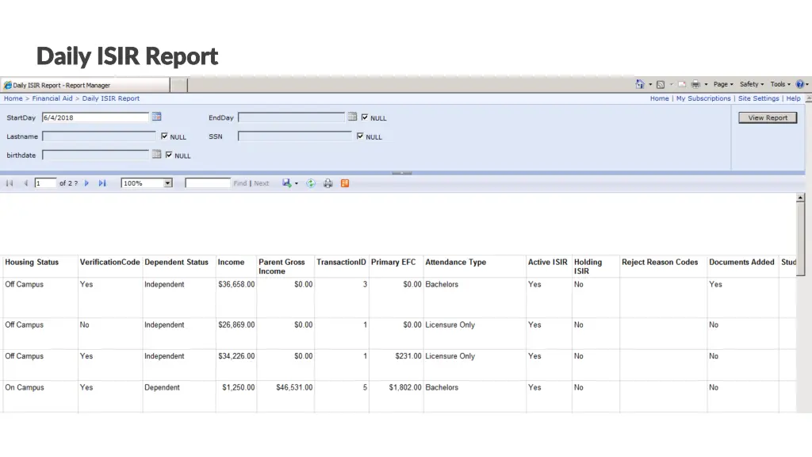Click the Lastname input field

click(99, 136)
